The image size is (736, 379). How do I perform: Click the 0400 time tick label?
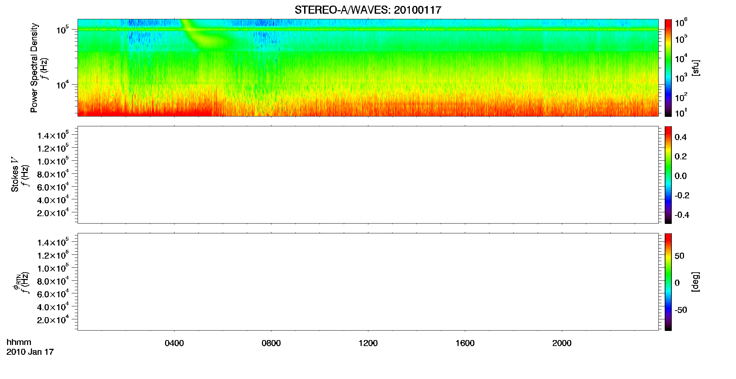(x=174, y=343)
